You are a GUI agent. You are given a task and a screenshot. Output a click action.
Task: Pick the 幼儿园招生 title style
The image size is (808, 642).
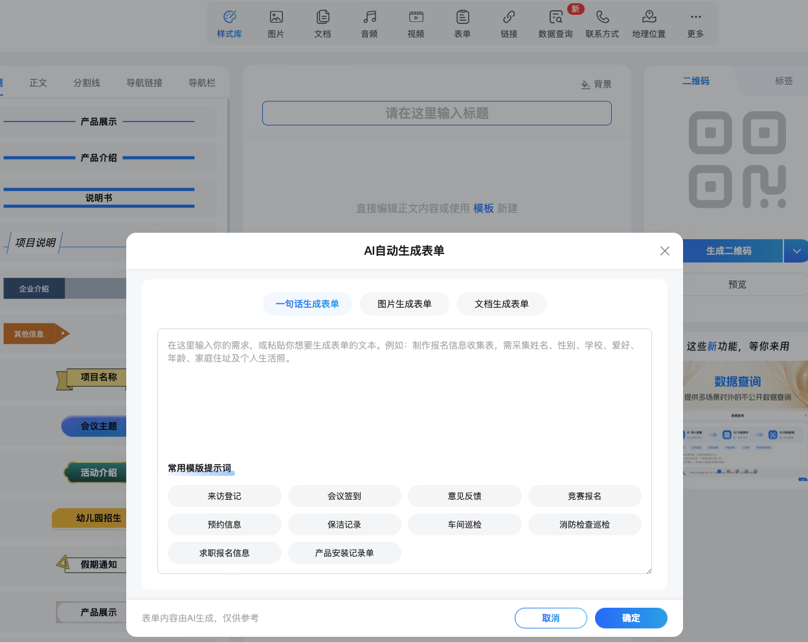pos(89,518)
